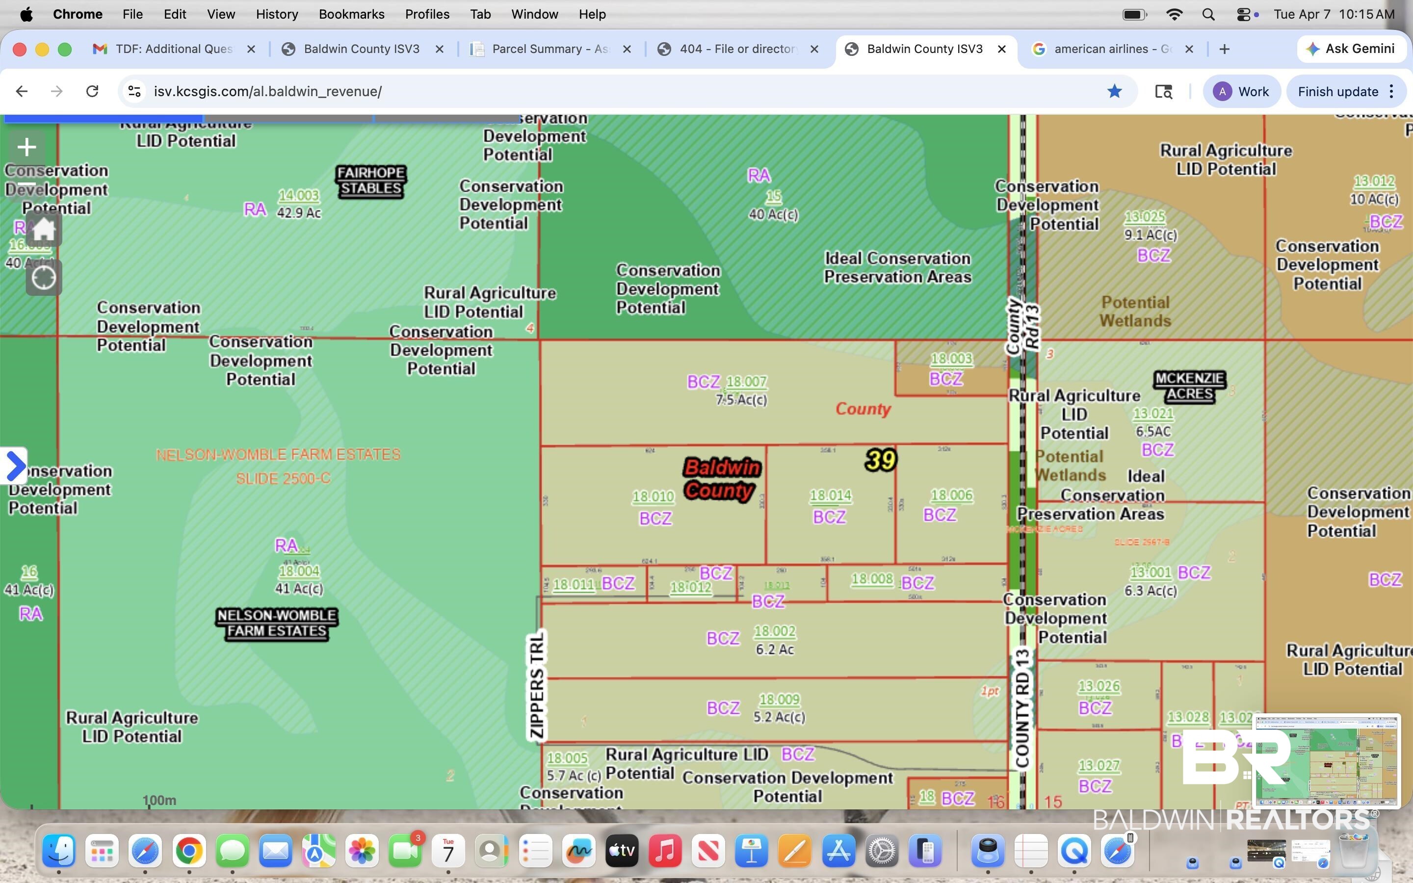Open the Work profile button

tap(1241, 91)
